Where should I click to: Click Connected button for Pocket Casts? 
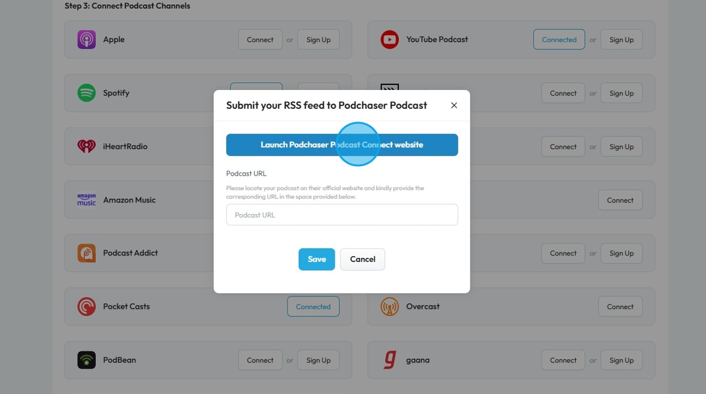[313, 307]
